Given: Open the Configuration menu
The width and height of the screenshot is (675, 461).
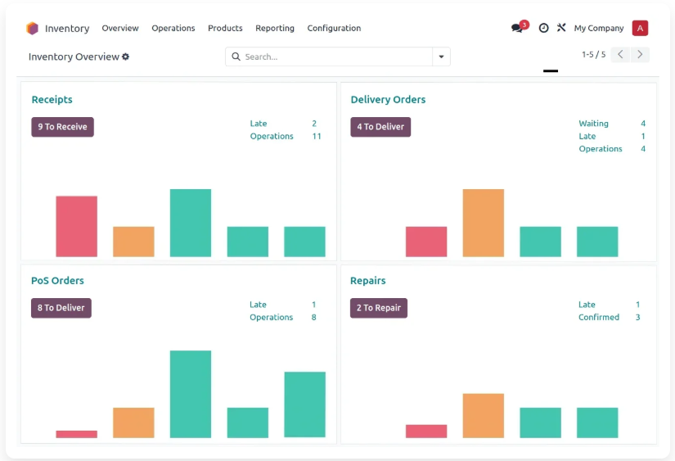Looking at the screenshot, I should [334, 28].
